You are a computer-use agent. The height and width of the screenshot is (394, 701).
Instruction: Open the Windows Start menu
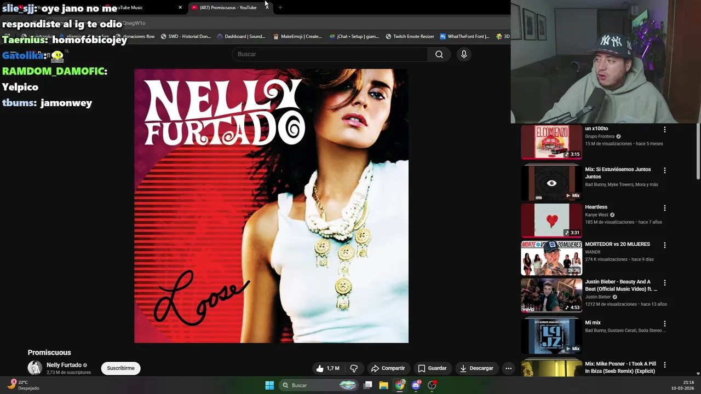(x=269, y=385)
